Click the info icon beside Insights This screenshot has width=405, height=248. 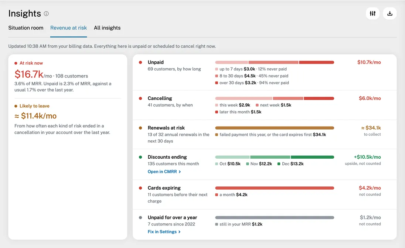tap(46, 14)
